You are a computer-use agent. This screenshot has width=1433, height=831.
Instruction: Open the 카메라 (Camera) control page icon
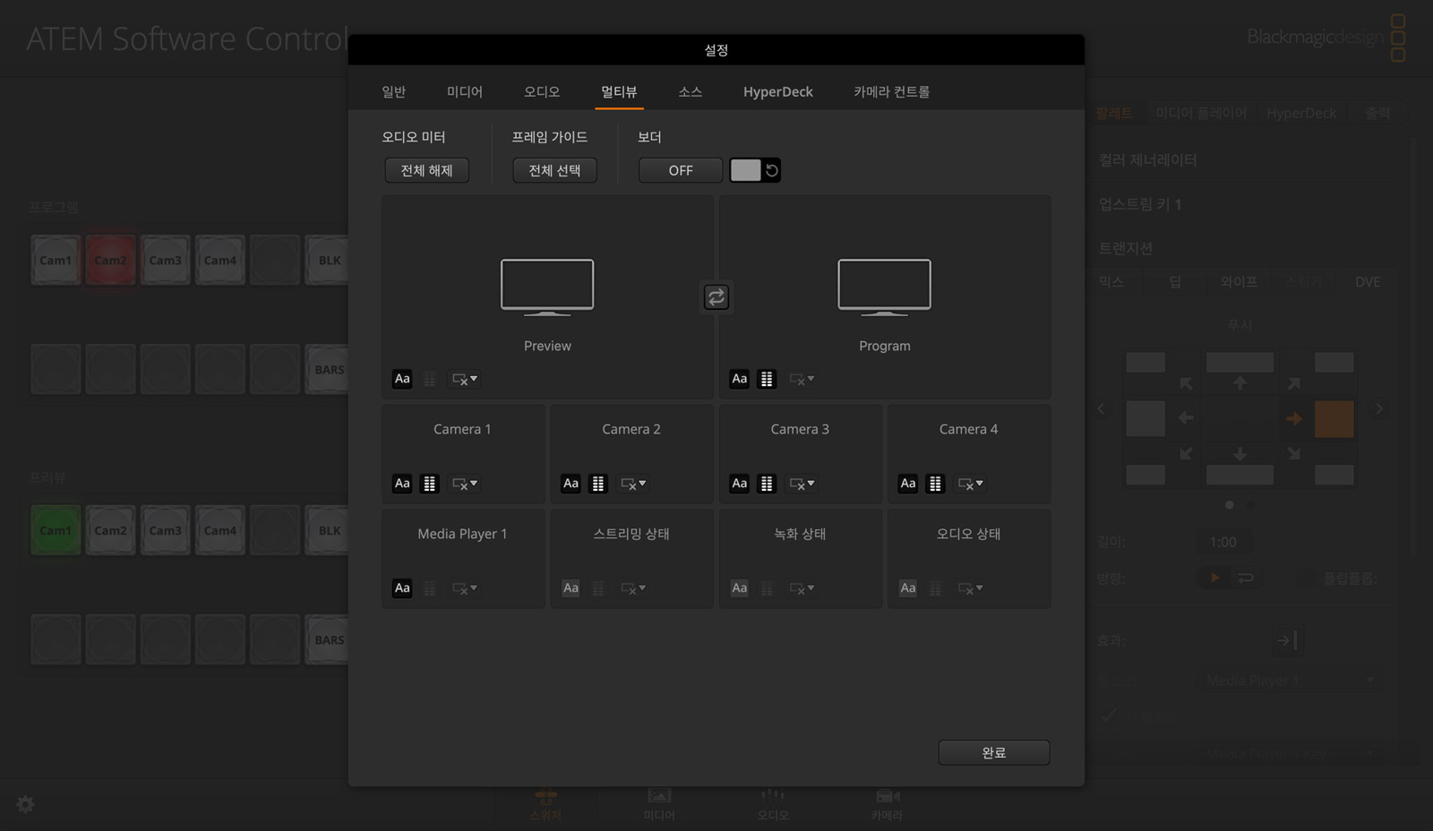[886, 801]
